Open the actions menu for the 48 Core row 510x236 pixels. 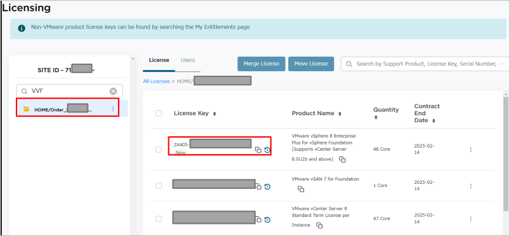(470, 149)
